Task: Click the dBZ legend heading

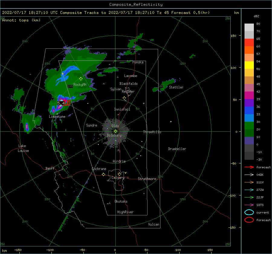Action: [x=256, y=16]
